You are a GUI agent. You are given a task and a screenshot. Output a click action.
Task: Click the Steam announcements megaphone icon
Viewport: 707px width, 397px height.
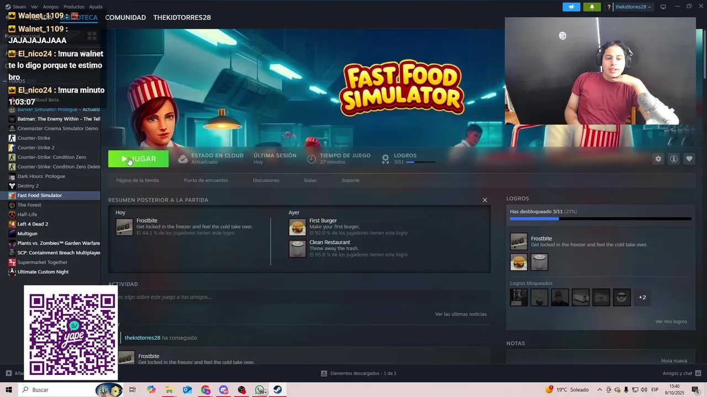click(x=571, y=7)
